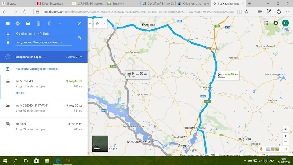The width and height of the screenshot is (293, 165).
Task: Open the Відправлення зараз departure dropdown
Action: (x=30, y=57)
